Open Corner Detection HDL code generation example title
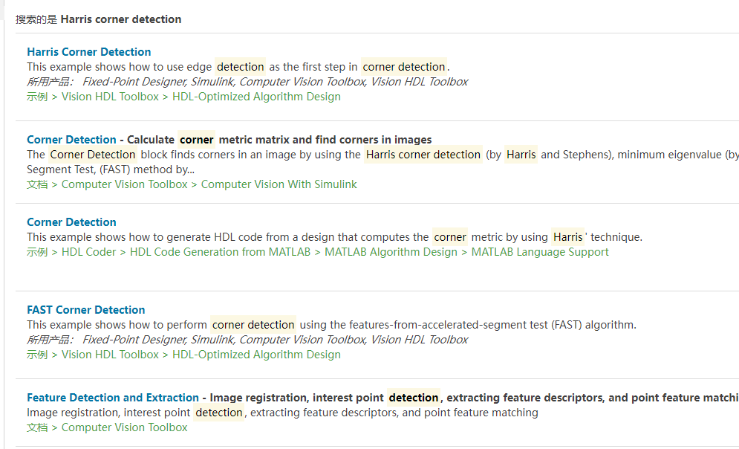739x449 pixels. 71,222
